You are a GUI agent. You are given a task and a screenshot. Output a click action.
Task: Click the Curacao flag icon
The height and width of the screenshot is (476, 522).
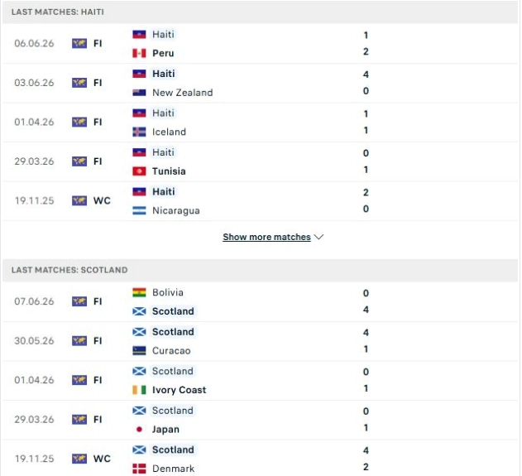[x=139, y=350]
